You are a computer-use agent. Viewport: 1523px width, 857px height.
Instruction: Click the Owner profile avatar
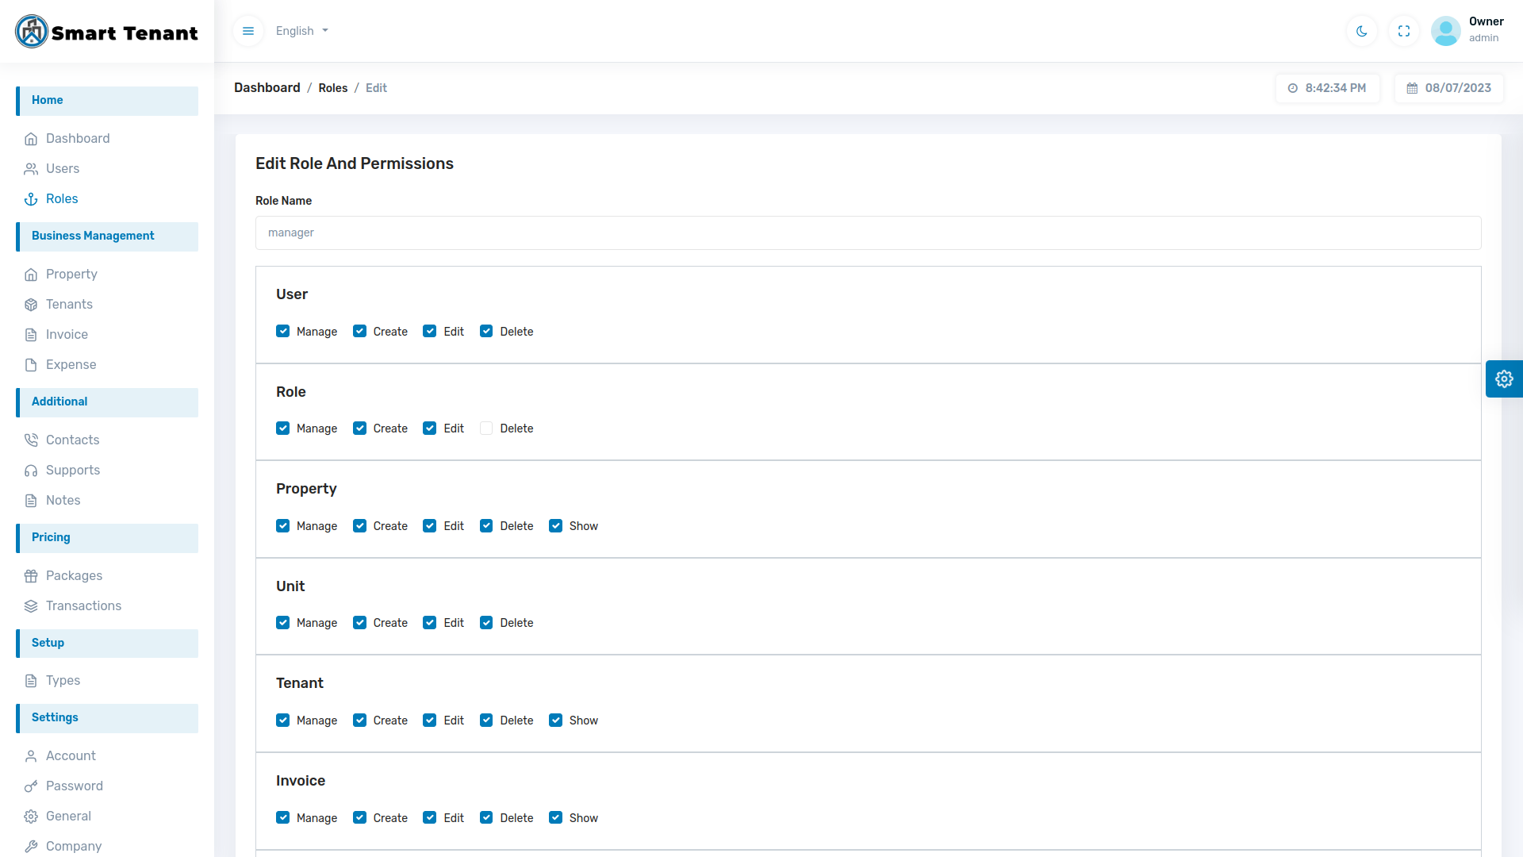(1445, 31)
